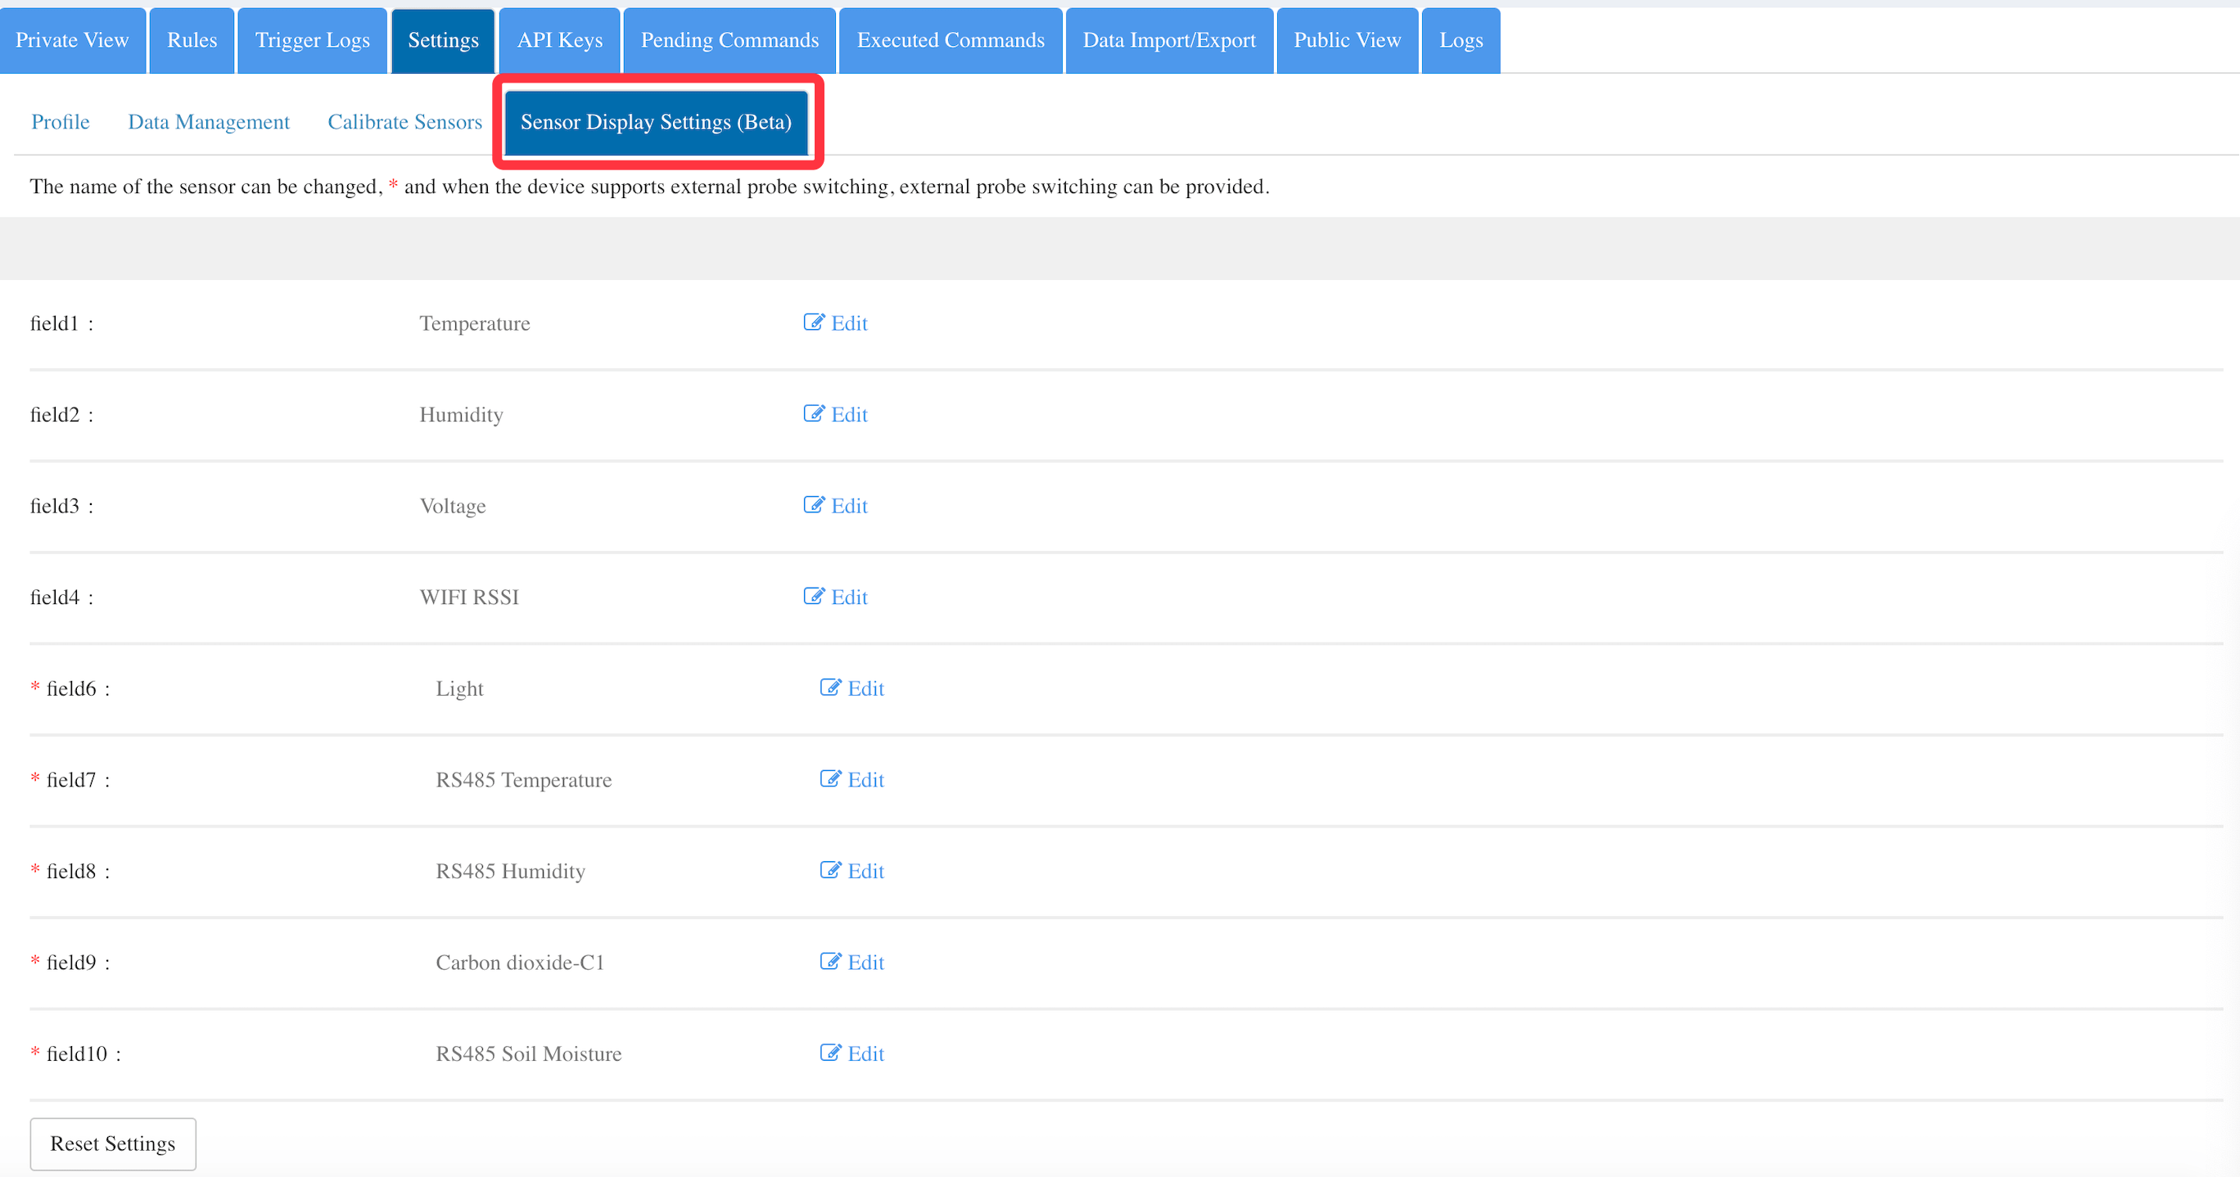This screenshot has height=1177, width=2240.
Task: Switch to the Public View tab
Action: point(1347,41)
